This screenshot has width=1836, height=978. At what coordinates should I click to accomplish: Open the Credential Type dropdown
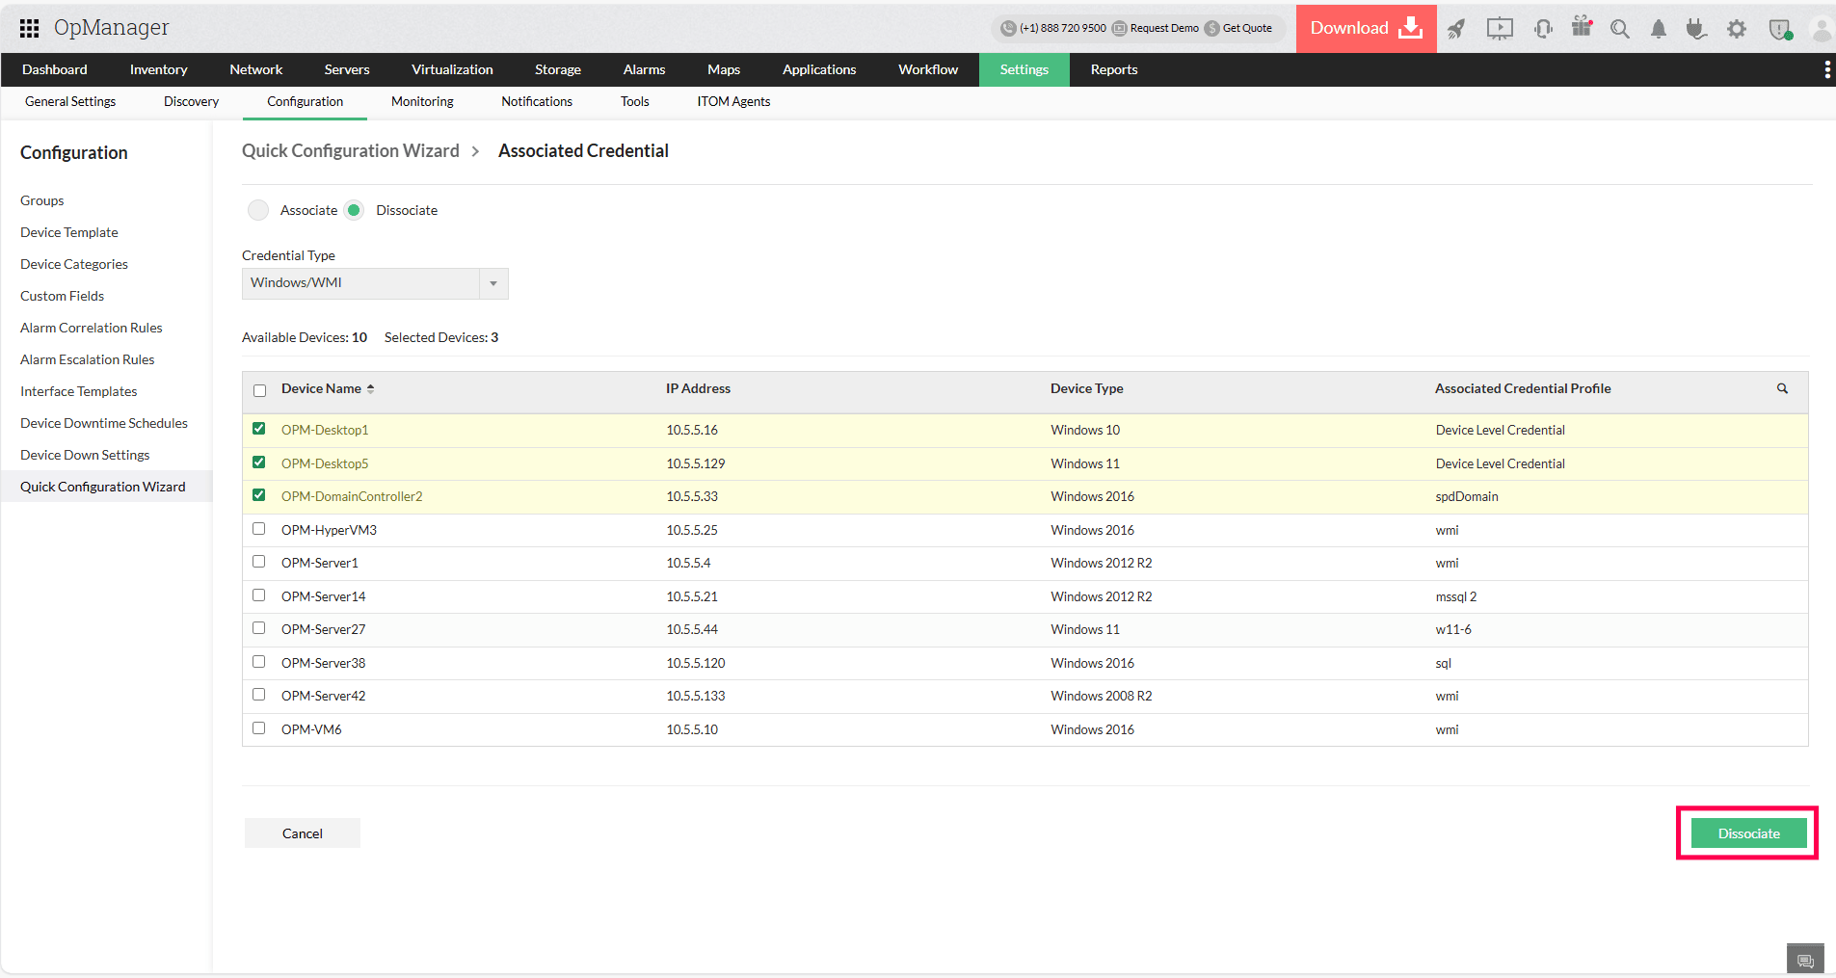tap(493, 283)
